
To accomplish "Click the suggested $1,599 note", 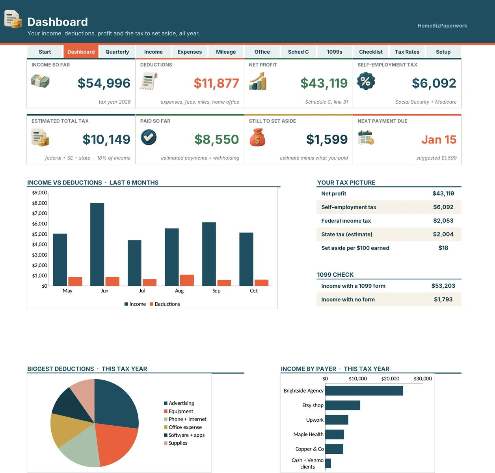I will click(436, 158).
